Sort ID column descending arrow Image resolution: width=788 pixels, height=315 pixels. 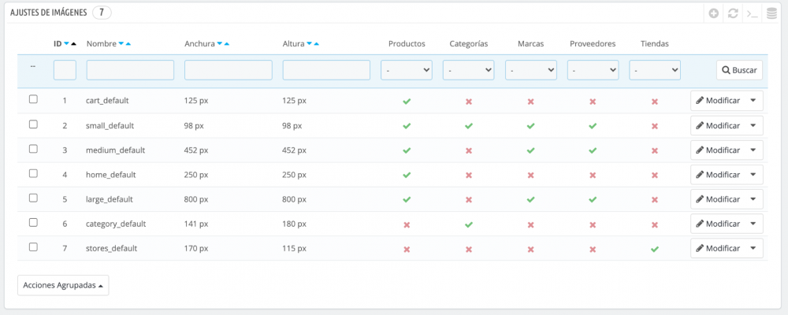(x=66, y=44)
